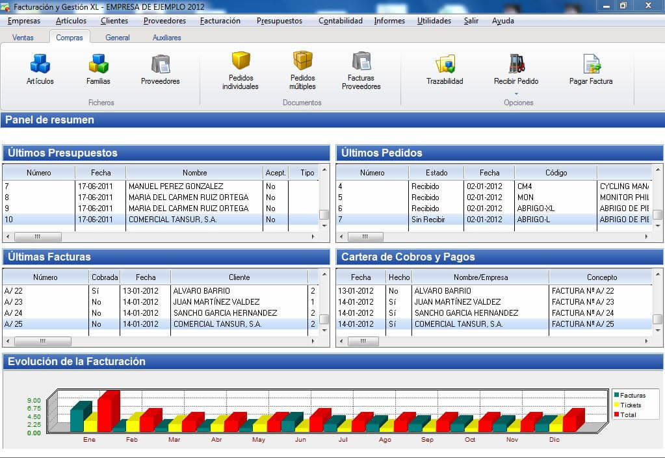Click the Familias cubes icon
Viewport: 665px width, 458px height.
coord(98,64)
